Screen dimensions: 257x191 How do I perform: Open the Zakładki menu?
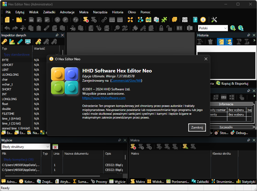49,12
